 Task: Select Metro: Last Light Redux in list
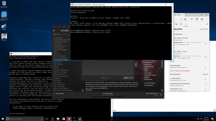click(x=60, y=88)
